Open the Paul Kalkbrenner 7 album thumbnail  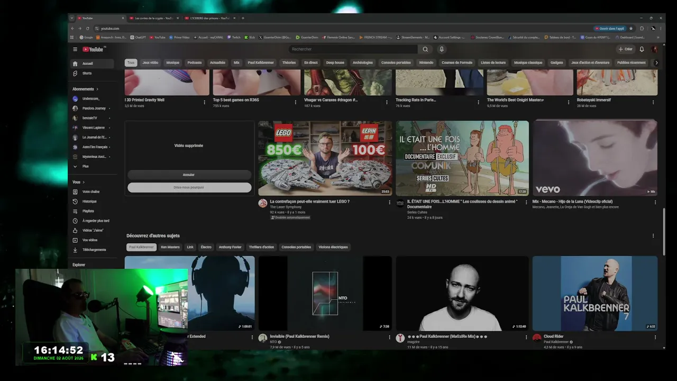(595, 294)
